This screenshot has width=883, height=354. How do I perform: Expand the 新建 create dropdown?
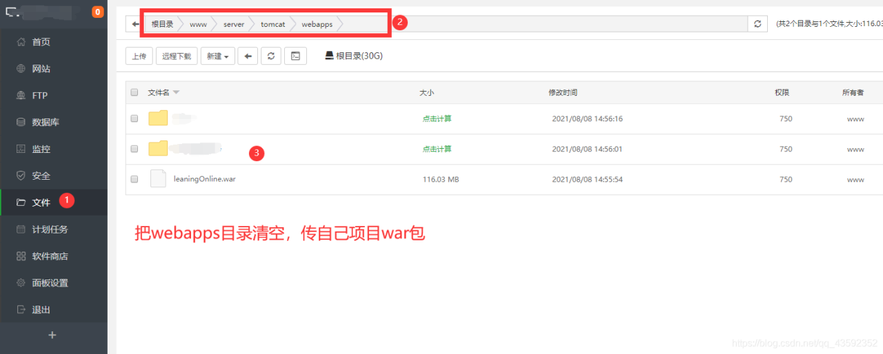tap(218, 56)
